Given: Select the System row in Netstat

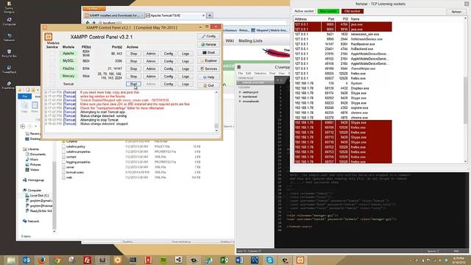Looking at the screenshot, I should [343, 83].
